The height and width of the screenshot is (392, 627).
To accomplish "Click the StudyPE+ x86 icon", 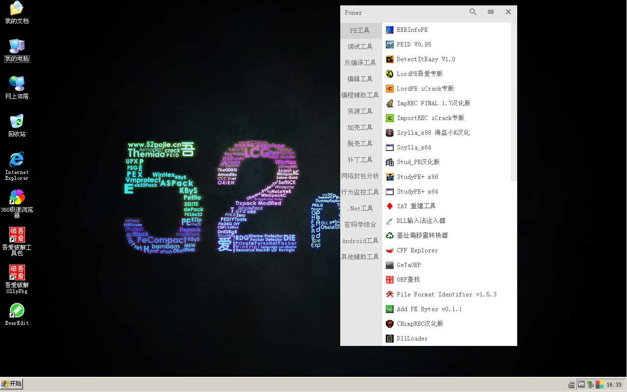I will [390, 177].
